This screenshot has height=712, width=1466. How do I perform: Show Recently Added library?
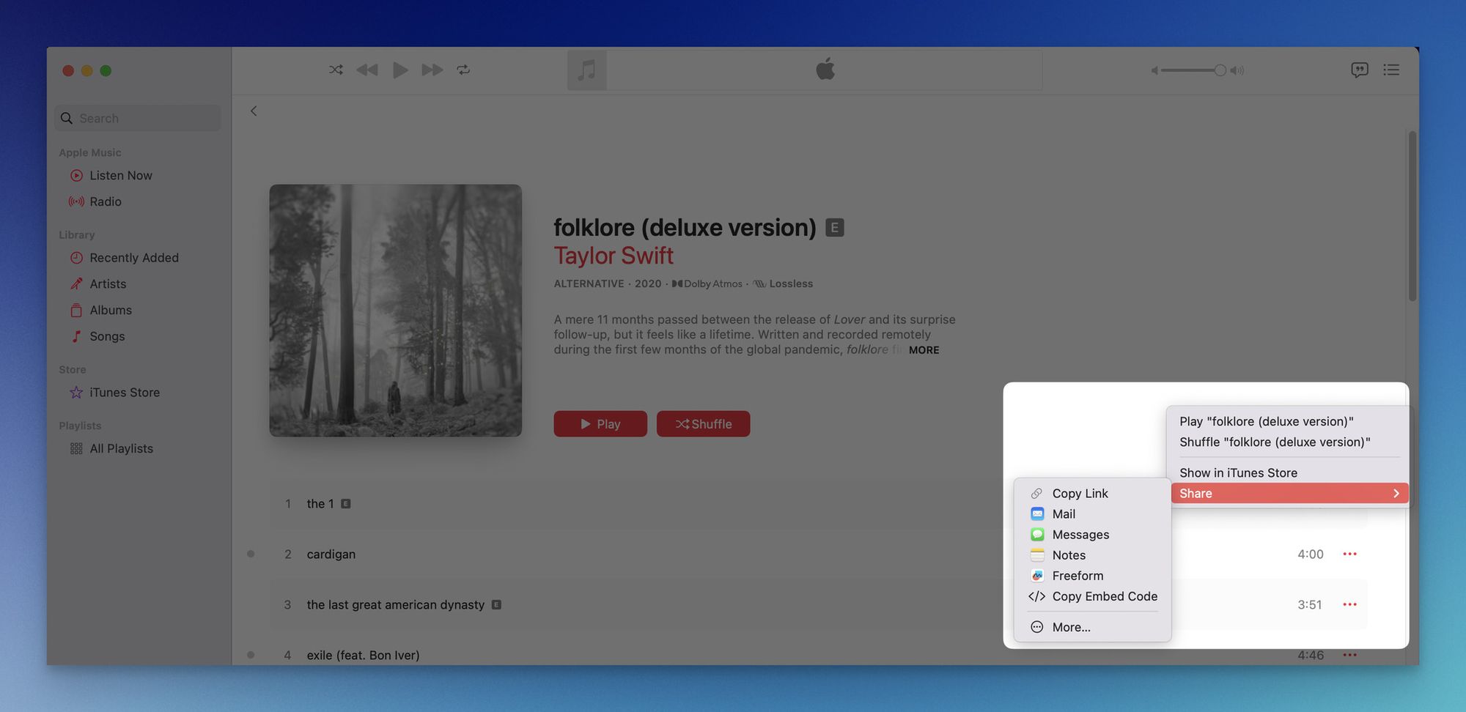tap(134, 258)
